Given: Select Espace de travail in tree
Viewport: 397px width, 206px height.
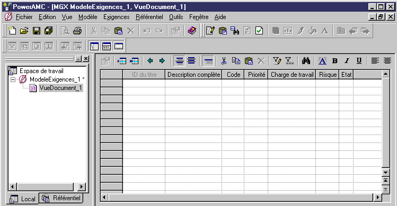Looking at the screenshot, I should click(x=41, y=71).
